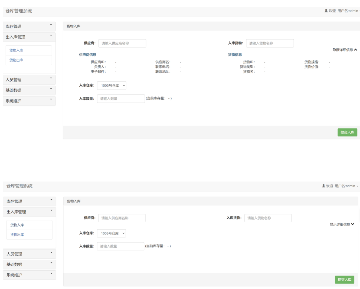
Task: Click 货物规格 label text
Action: 312,62
